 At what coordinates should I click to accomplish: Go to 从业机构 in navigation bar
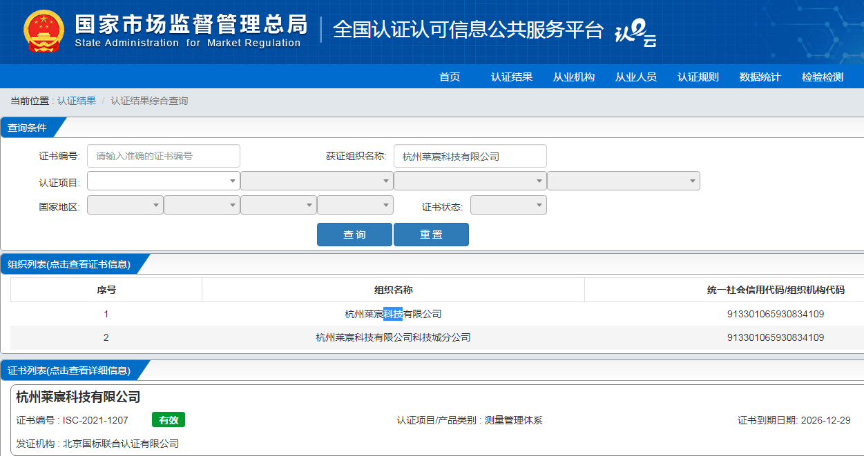click(x=574, y=77)
